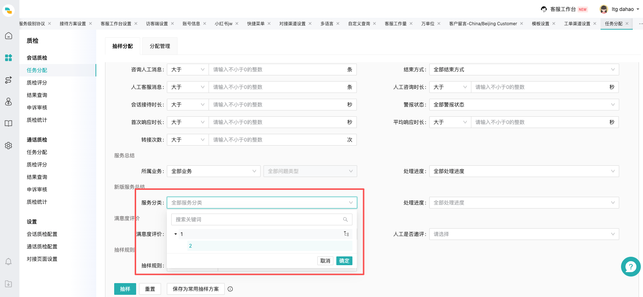
Task: Open 申诉审核 under 通话质检
Action: 37,189
